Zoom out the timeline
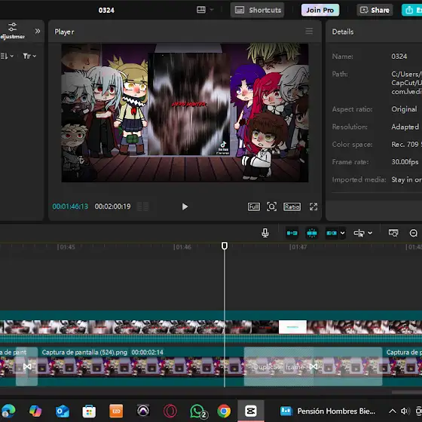This screenshot has height=422, width=422. 414,233
